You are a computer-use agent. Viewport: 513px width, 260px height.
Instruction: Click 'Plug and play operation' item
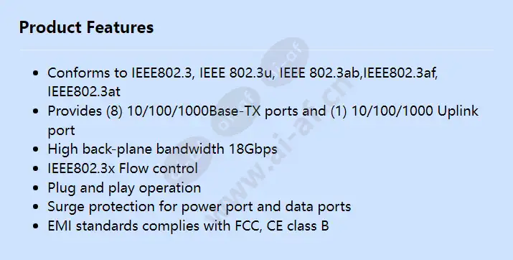[124, 188]
